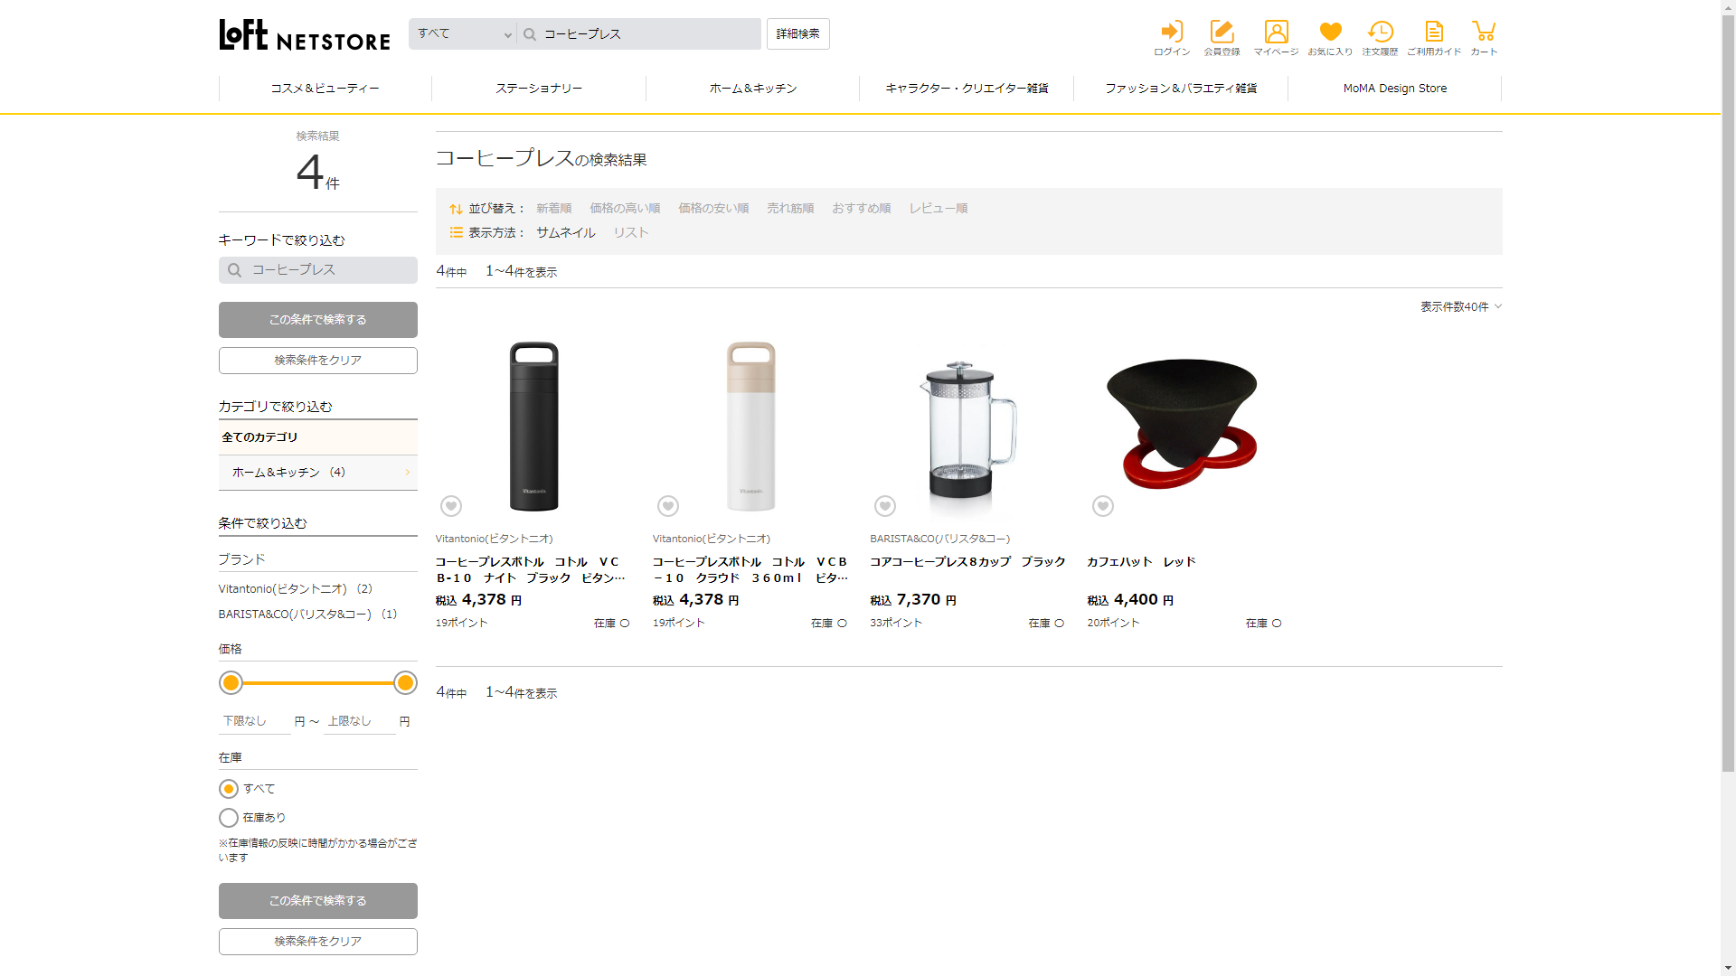The width and height of the screenshot is (1736, 976).
Task: Open MoMA Design Store menu
Action: point(1394,89)
